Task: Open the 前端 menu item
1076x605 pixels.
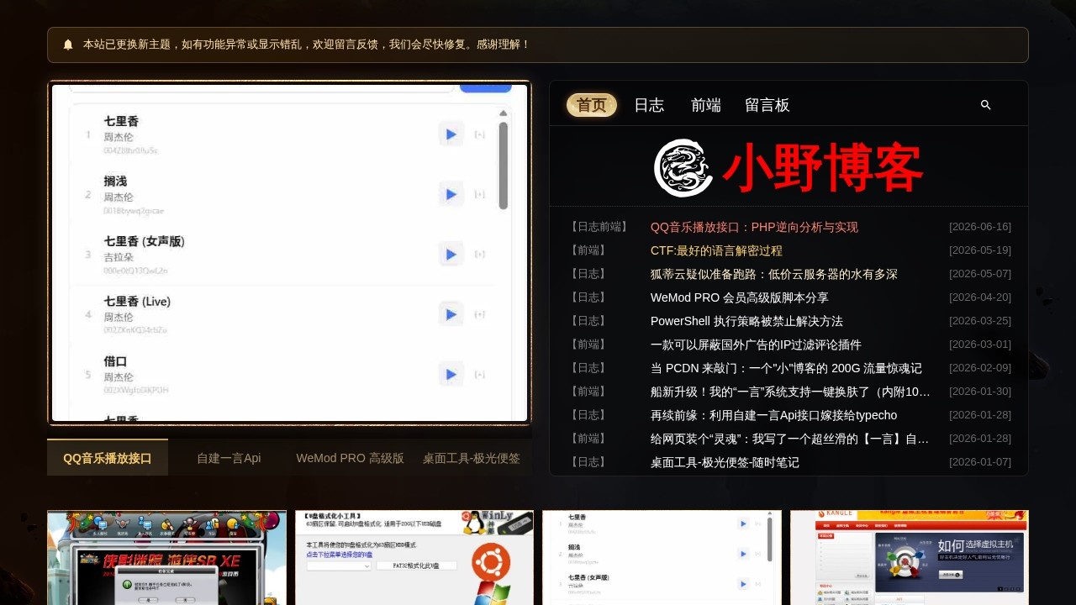Action: pos(706,105)
